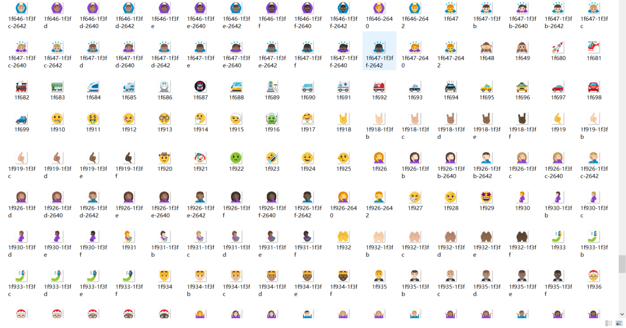The width and height of the screenshot is (626, 328).
Task: Click the 1f682 steam locomotive file
Action: tap(22, 91)
